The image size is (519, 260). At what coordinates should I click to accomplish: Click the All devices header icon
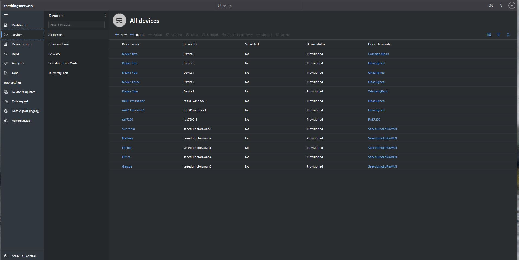coord(119,21)
